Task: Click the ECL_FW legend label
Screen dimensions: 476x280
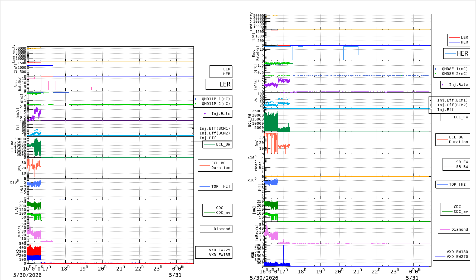Action: pyautogui.click(x=461, y=117)
